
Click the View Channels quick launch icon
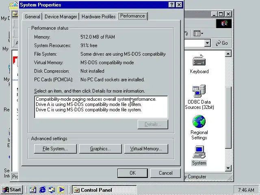tap(61, 190)
